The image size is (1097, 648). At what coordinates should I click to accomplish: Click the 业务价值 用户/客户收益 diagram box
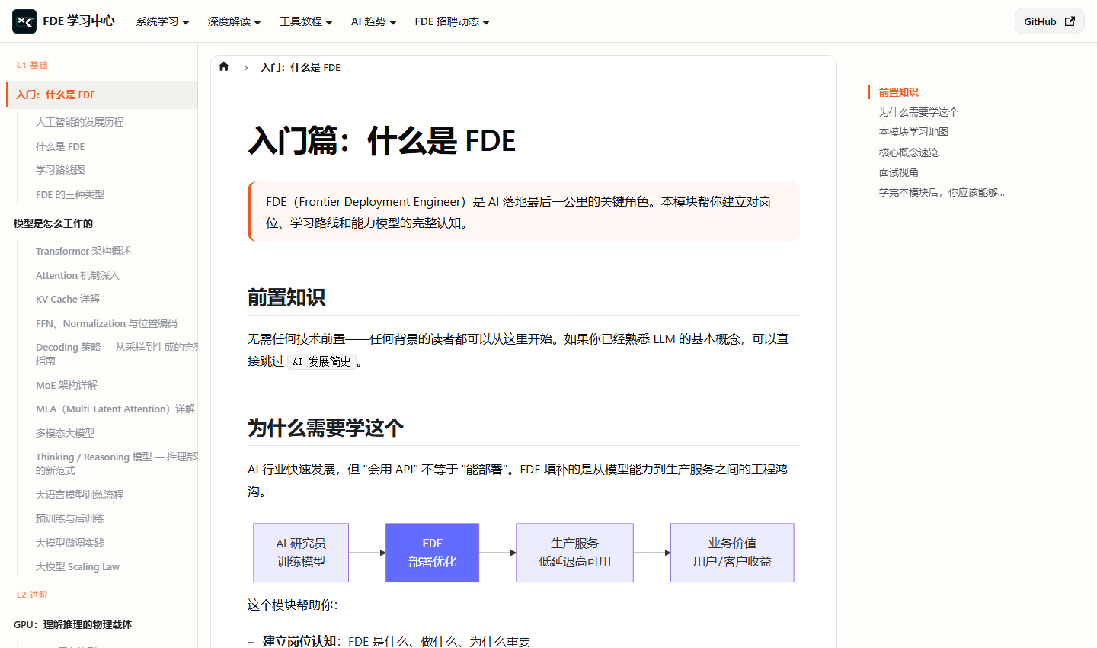coord(732,553)
